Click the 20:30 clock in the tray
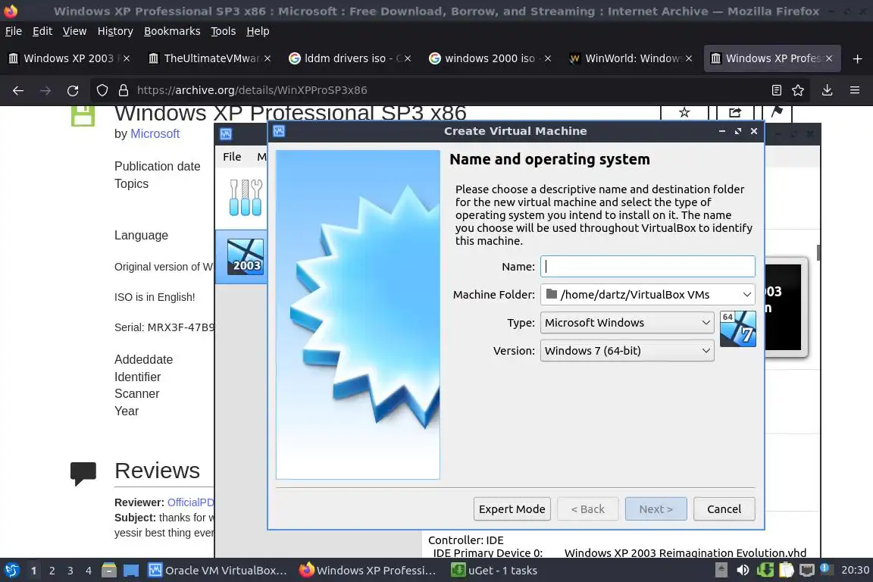The image size is (873, 582). tap(855, 571)
